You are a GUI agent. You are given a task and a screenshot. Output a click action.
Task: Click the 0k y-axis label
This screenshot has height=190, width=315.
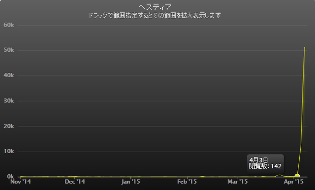(10, 176)
